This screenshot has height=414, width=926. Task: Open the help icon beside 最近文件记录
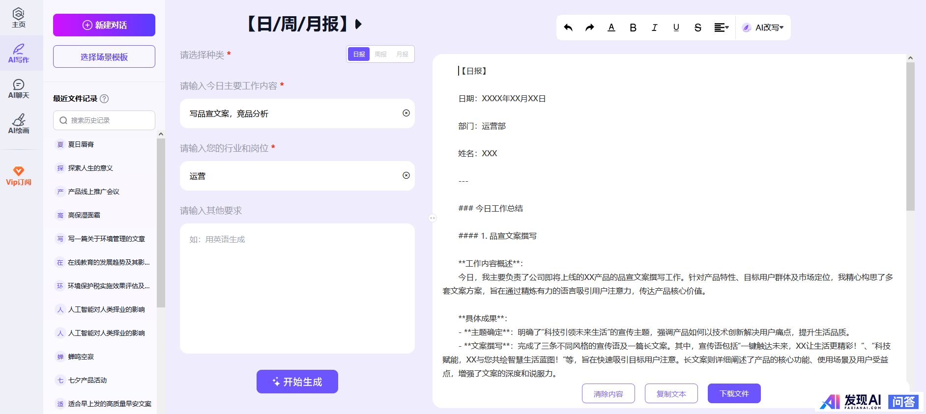pos(104,99)
